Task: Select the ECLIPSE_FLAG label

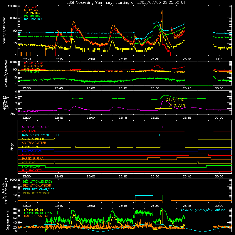Action: tap(32, 151)
